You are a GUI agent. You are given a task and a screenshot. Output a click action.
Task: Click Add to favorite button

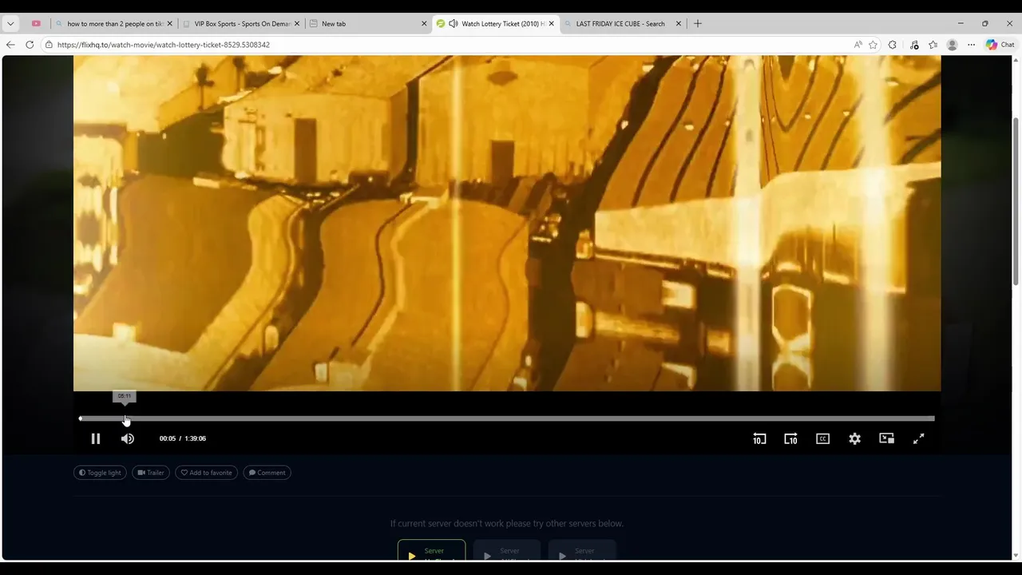click(206, 473)
